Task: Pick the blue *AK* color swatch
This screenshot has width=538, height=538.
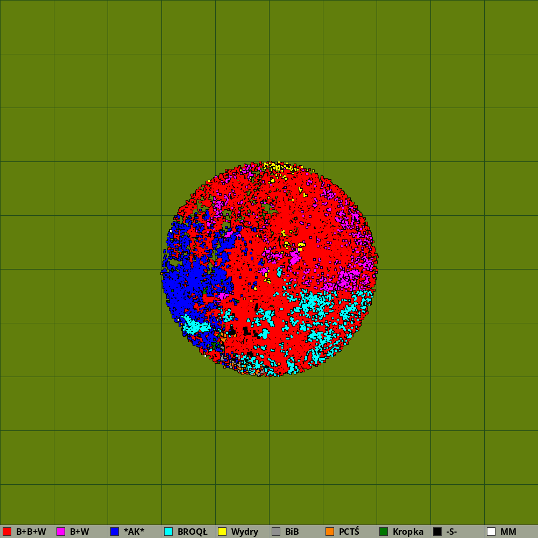Action: (115, 532)
